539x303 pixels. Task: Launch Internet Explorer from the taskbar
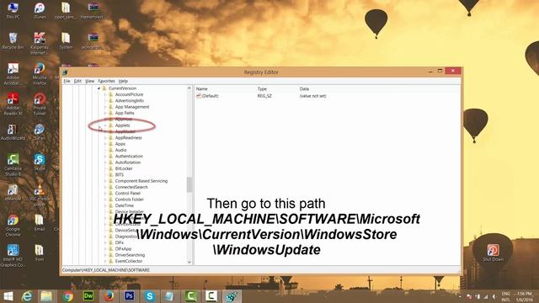[27, 296]
